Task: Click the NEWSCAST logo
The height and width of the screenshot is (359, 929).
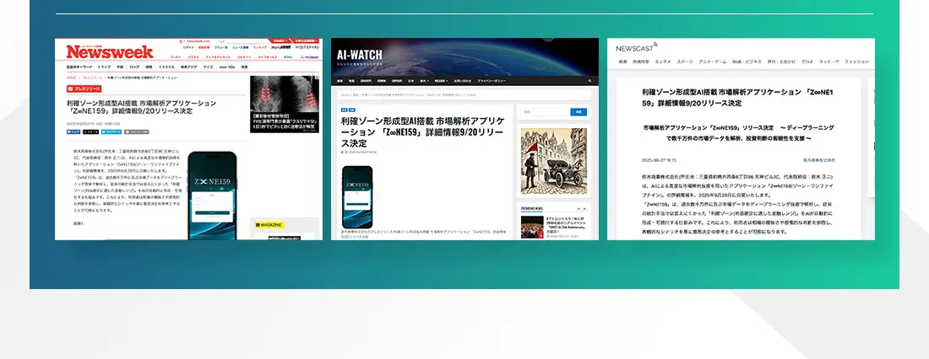Action: (x=637, y=47)
